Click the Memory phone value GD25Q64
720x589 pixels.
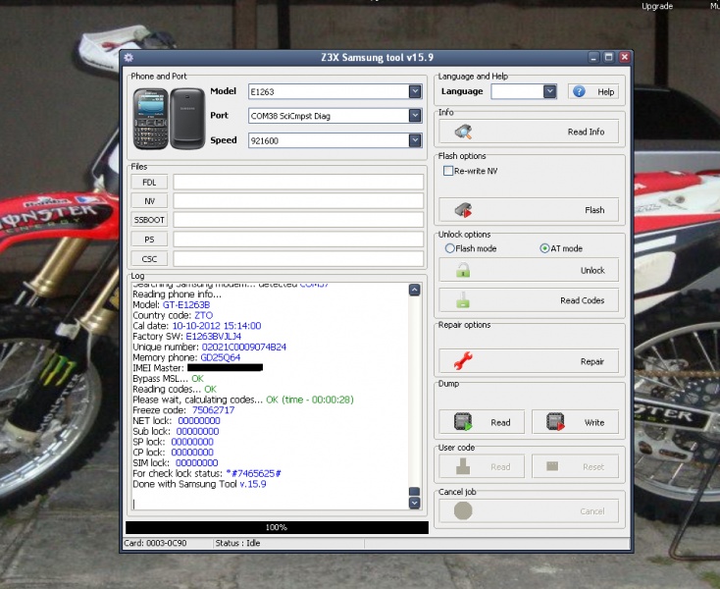point(221,357)
